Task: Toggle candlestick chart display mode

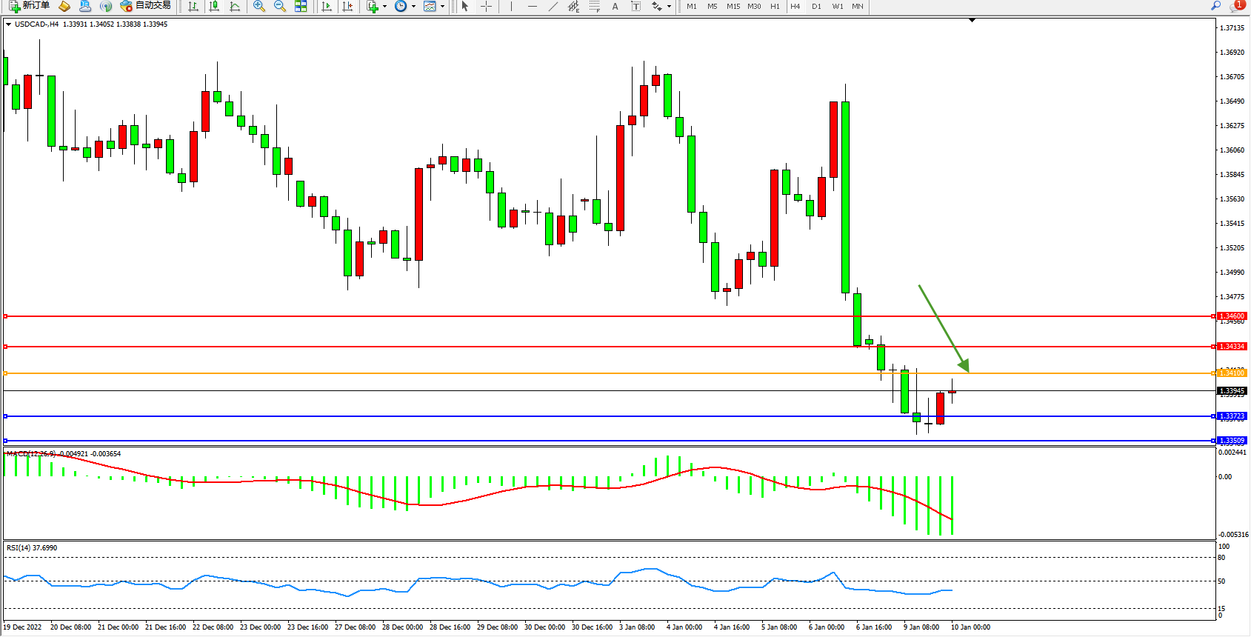Action: click(x=214, y=6)
